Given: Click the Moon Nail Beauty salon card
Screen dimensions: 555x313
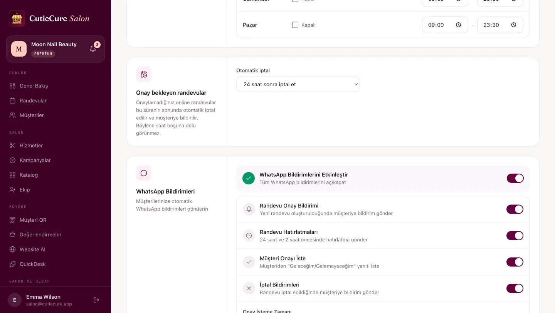Looking at the screenshot, I should 55,49.
